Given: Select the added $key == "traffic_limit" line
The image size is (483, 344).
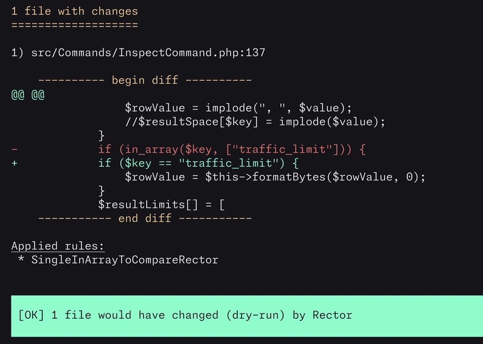Looking at the screenshot, I should pyautogui.click(x=199, y=163).
